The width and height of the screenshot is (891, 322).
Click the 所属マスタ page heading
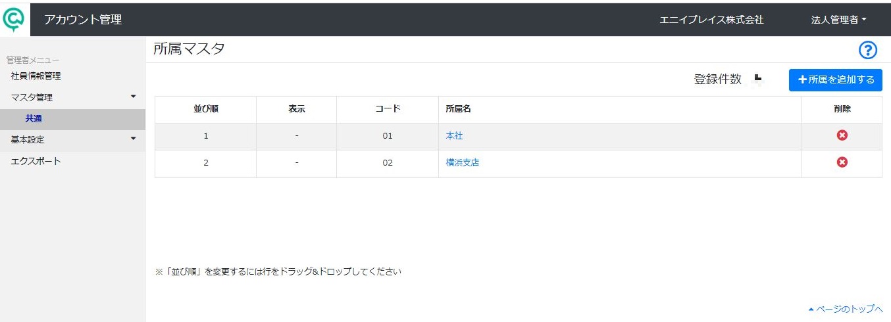(190, 49)
